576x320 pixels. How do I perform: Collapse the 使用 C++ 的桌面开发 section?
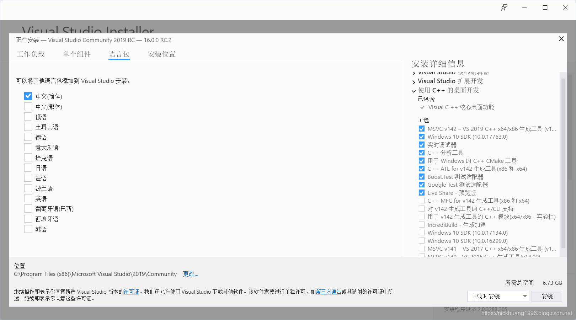click(x=414, y=91)
